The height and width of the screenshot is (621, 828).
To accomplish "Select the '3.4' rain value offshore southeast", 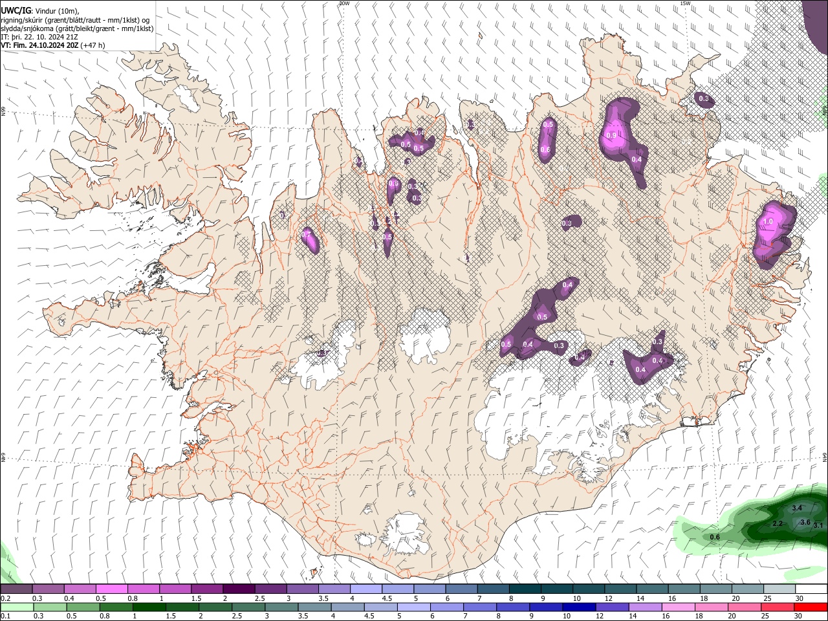I will pyautogui.click(x=797, y=508).
